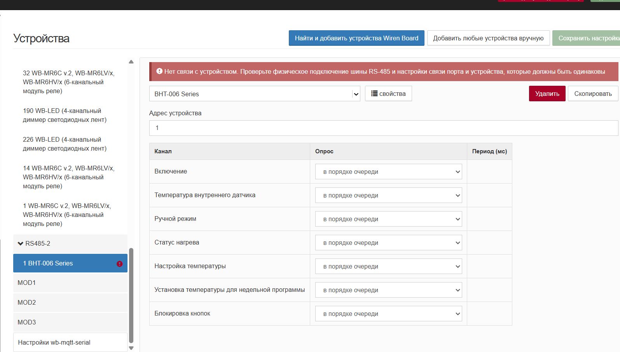Click the Адрес устройства input field
This screenshot has height=352, width=620.
(x=383, y=128)
